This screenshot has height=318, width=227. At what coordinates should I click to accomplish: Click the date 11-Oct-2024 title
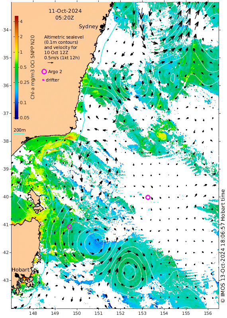tap(65, 11)
